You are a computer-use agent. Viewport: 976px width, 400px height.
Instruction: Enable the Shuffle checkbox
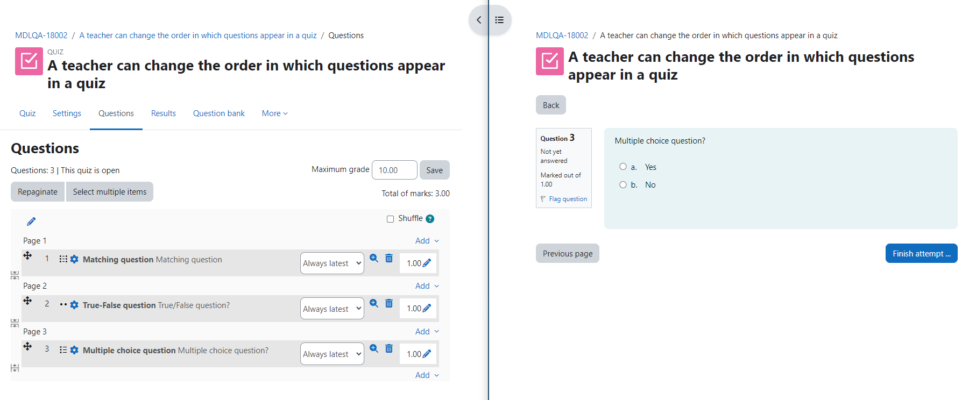click(390, 219)
